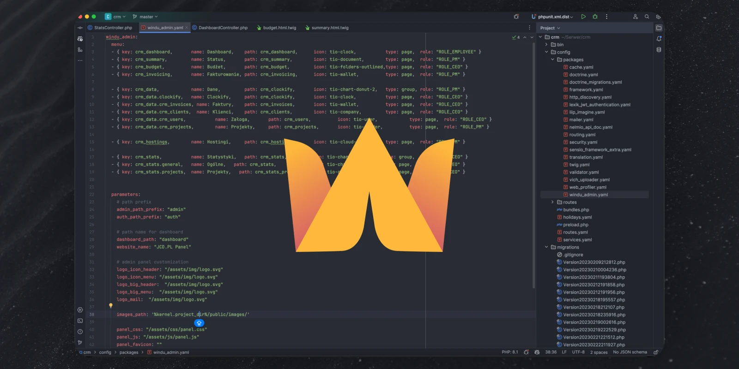Click the blue floating action icon in editor
Viewport: 739px width, 369px height.
(x=199, y=323)
